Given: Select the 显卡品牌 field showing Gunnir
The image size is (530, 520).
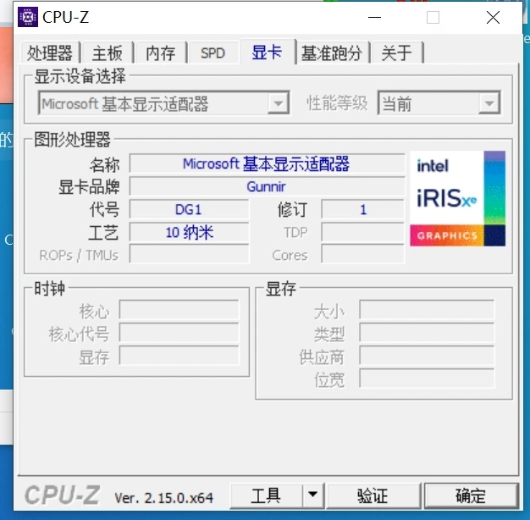Looking at the screenshot, I should (266, 186).
